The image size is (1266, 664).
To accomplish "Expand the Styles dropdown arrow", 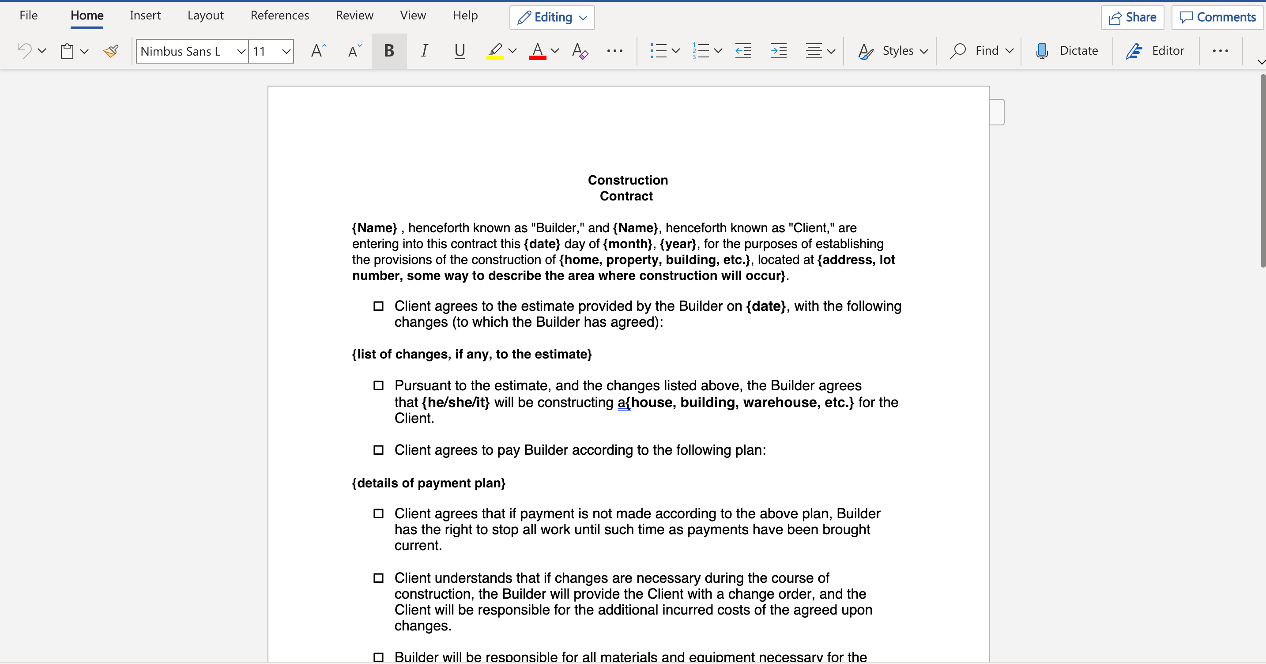I will coord(924,51).
